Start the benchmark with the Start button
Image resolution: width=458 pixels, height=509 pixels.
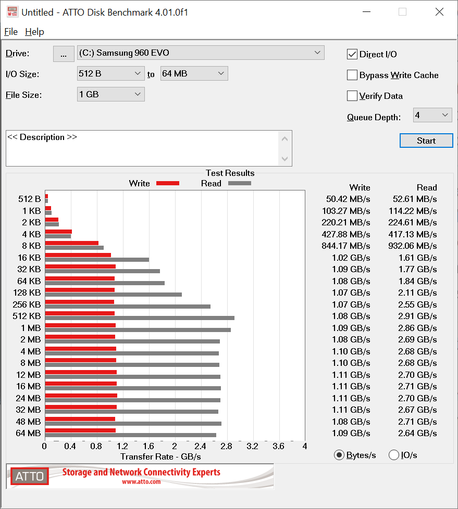[426, 141]
